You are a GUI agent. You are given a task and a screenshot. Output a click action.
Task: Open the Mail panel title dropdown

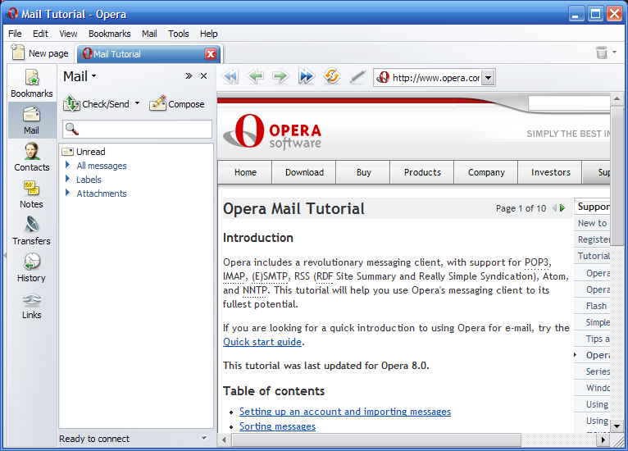coord(94,75)
